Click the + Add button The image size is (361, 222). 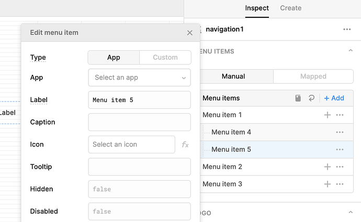pyautogui.click(x=334, y=98)
